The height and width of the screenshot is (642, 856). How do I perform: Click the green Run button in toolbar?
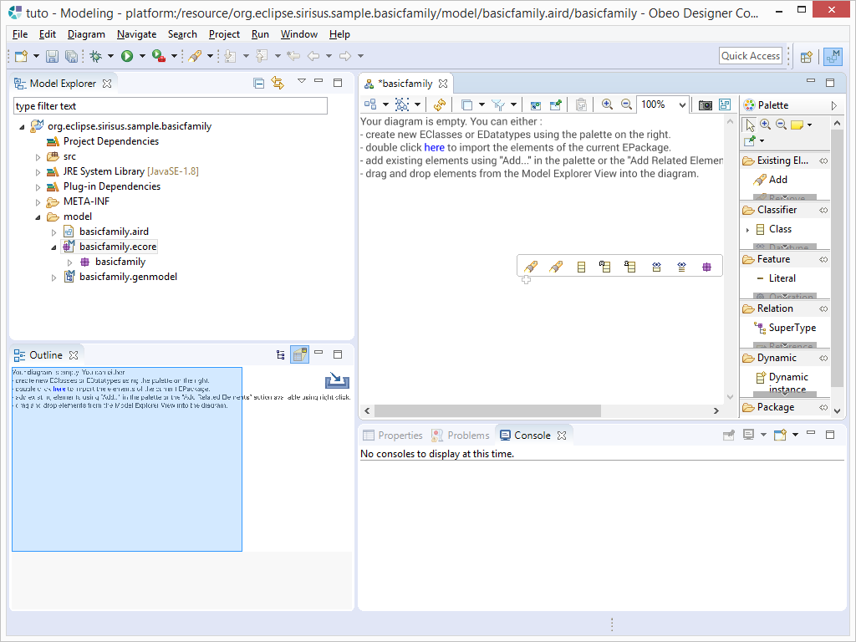pos(127,56)
